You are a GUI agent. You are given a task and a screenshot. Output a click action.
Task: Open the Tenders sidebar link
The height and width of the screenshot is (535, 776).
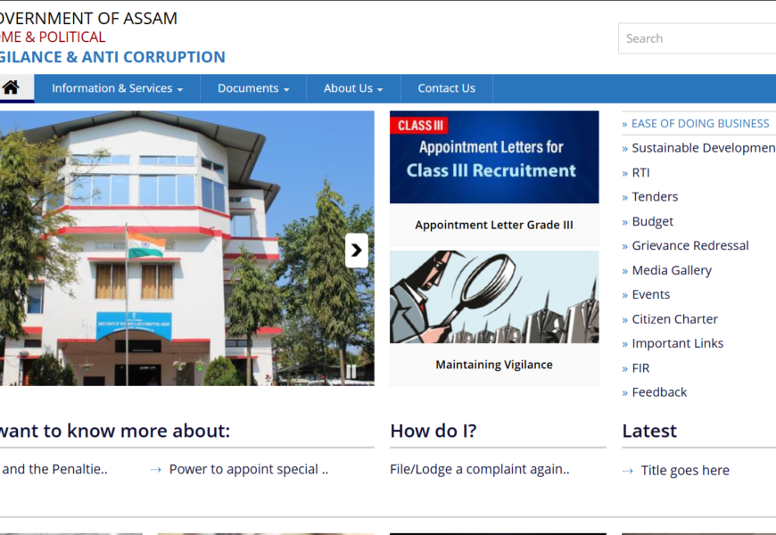(655, 197)
